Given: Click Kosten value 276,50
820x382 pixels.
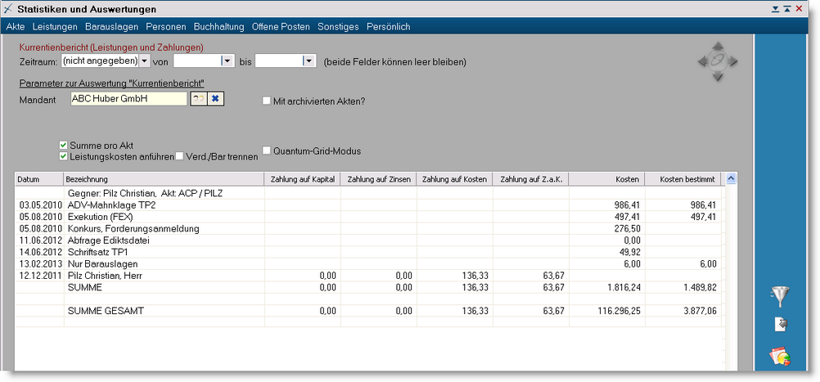Looking at the screenshot, I should 629,228.
